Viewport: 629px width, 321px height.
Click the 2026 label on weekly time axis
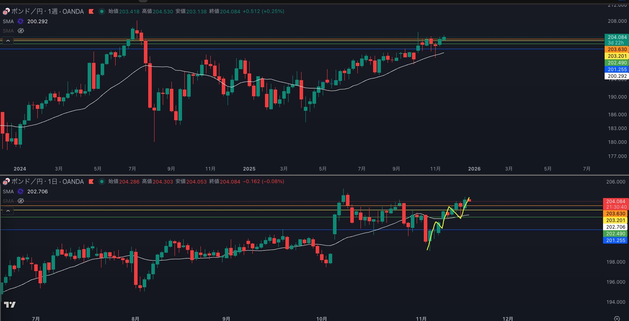[474, 169]
